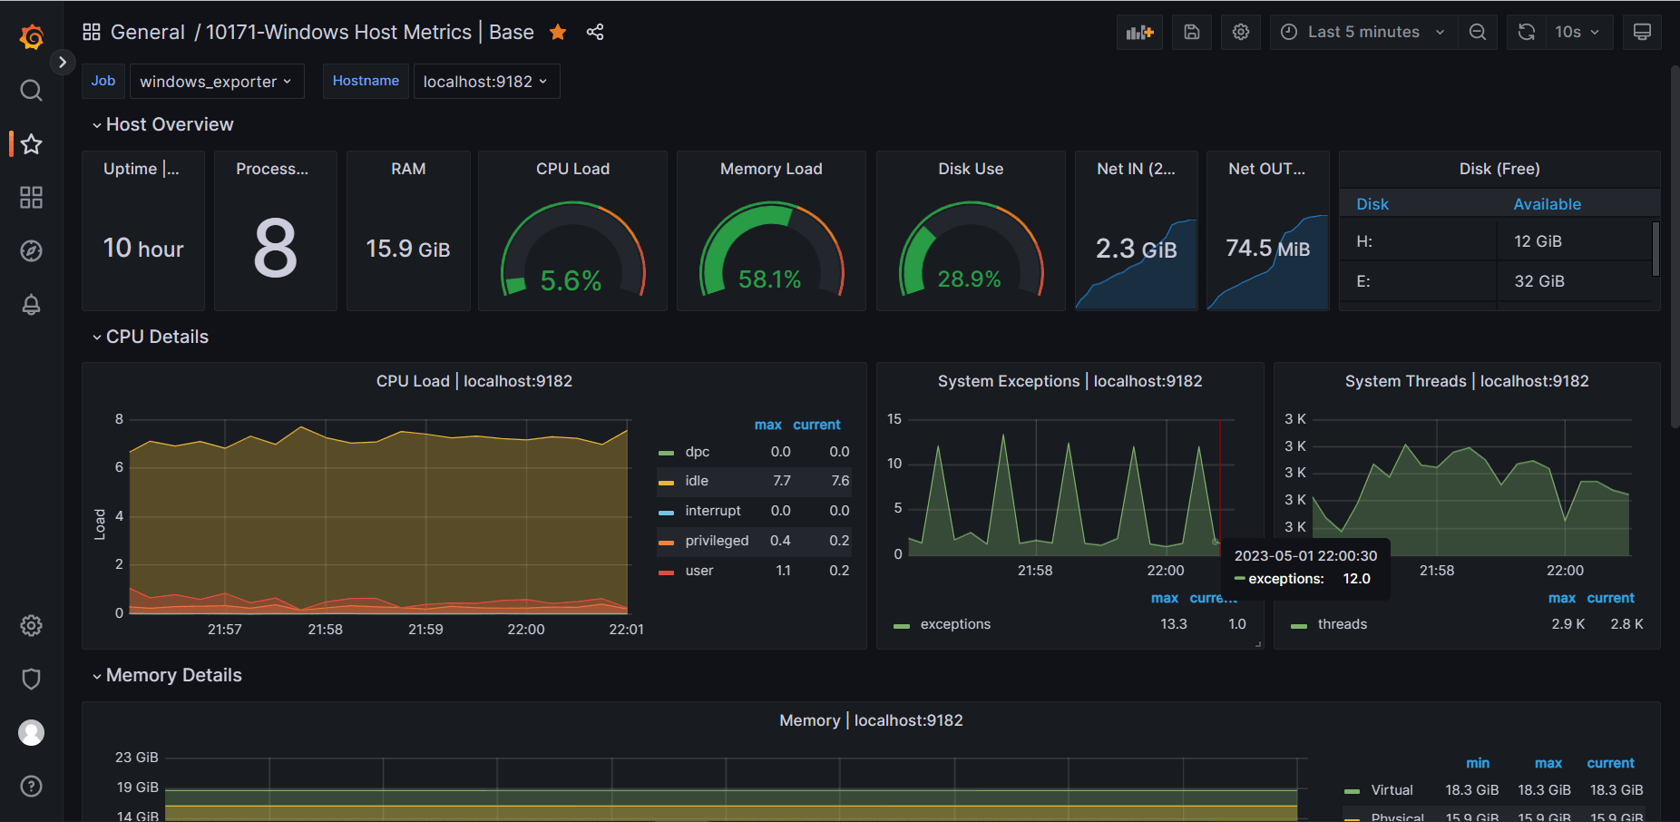Share dashboard via the share icon
The image size is (1680, 822).
click(595, 33)
